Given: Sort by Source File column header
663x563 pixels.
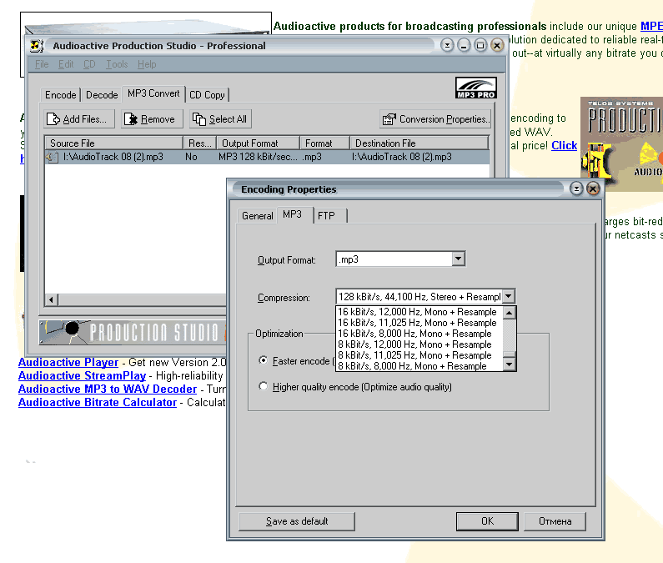Looking at the screenshot, I should (113, 143).
